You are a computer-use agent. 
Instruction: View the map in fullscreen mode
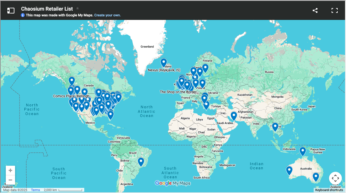point(334,11)
